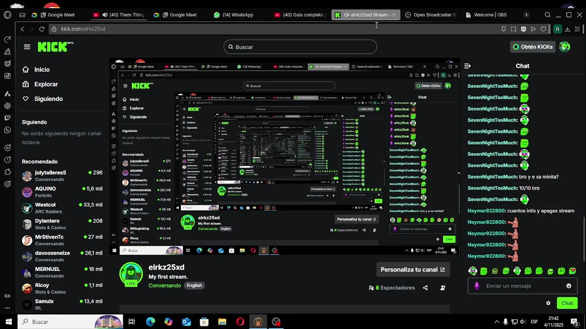
Task: Open chat settings gear
Action: click(548, 303)
